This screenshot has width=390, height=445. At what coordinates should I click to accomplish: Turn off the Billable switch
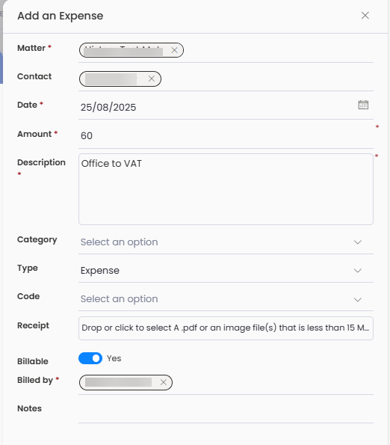(90, 358)
